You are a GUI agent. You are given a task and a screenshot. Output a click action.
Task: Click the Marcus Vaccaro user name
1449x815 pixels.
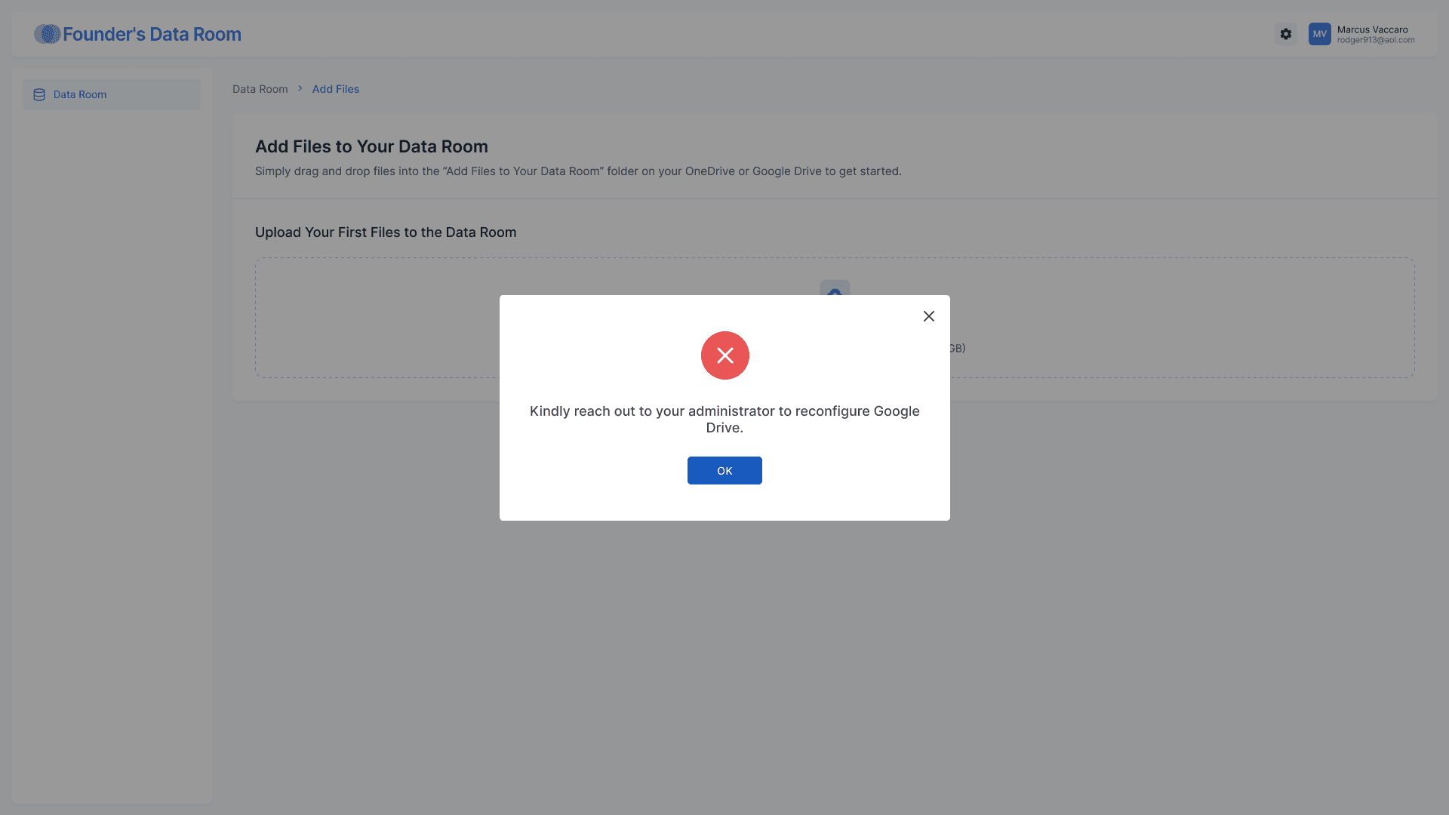[1372, 29]
